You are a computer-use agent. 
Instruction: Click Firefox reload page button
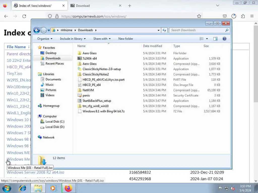pos(24,16)
